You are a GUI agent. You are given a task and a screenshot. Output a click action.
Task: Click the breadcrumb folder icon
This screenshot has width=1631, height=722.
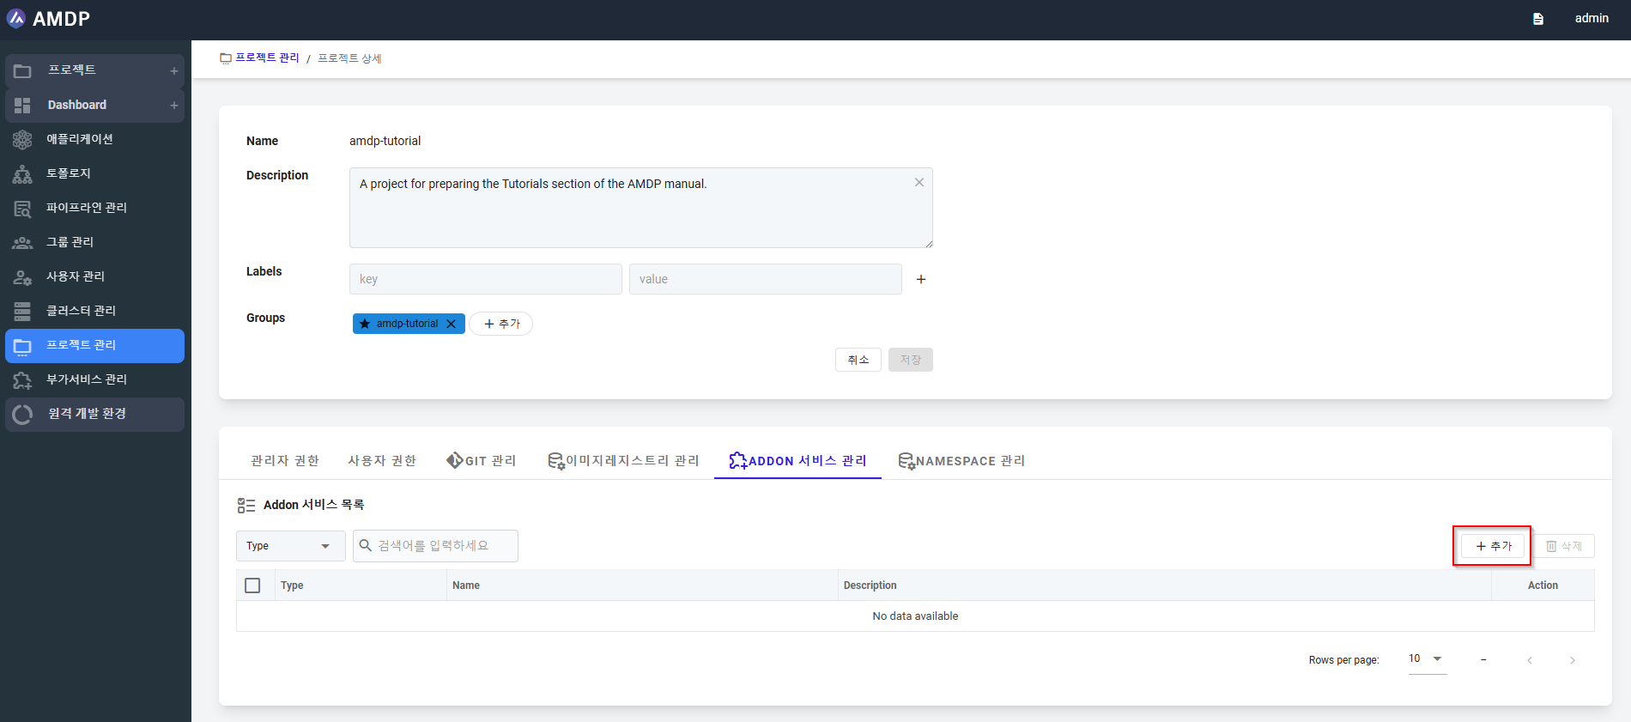tap(226, 58)
